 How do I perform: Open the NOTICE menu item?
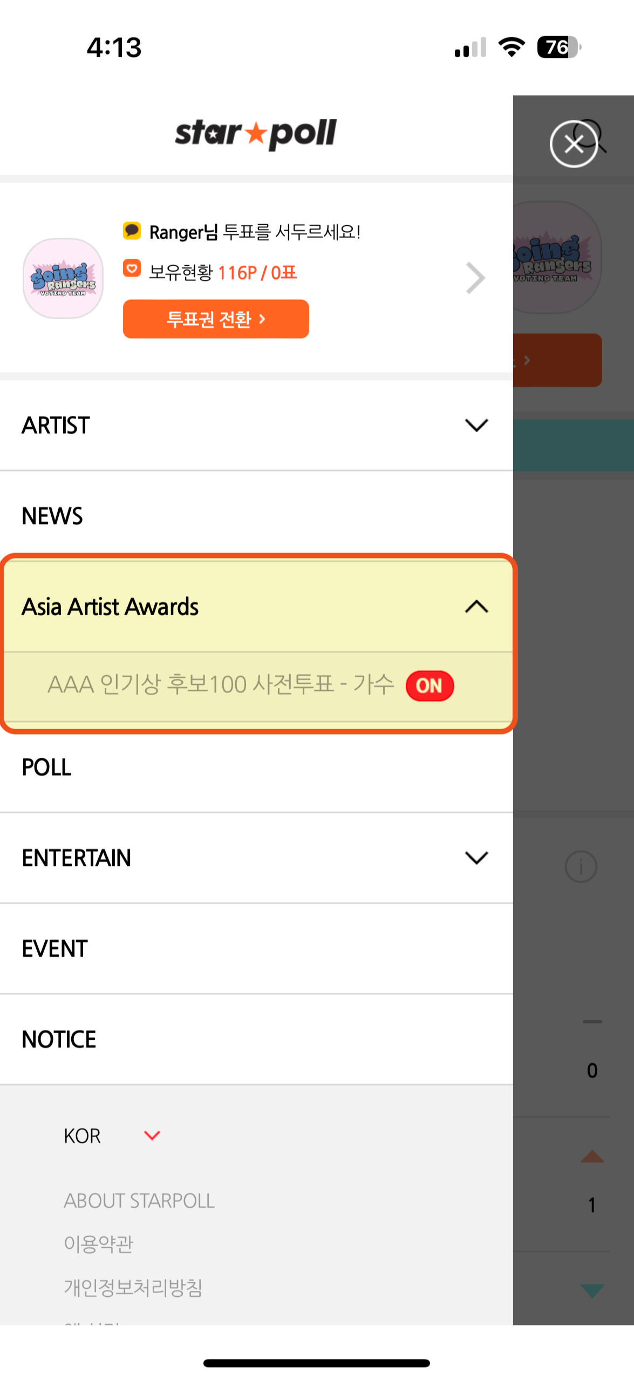pyautogui.click(x=59, y=1039)
